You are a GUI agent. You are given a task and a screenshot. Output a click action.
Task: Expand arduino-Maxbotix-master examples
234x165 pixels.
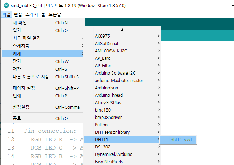pos(122,81)
